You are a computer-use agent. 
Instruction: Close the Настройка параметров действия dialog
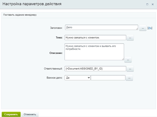(152, 4)
